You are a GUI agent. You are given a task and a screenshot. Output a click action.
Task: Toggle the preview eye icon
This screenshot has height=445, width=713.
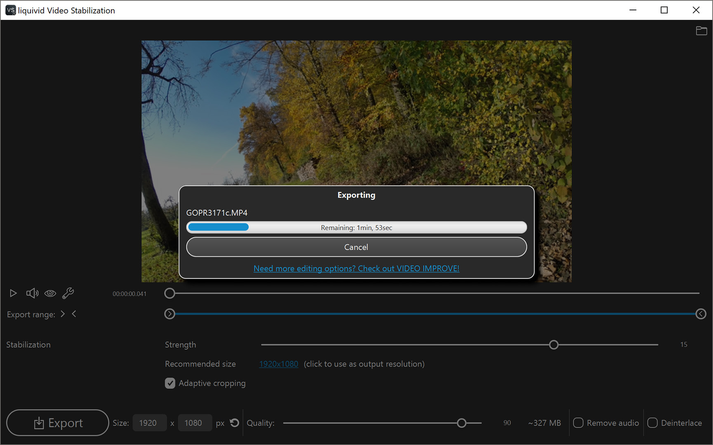[50, 293]
